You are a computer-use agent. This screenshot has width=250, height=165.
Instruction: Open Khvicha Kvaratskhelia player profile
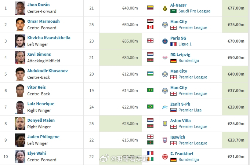pyautogui.click(x=49, y=38)
